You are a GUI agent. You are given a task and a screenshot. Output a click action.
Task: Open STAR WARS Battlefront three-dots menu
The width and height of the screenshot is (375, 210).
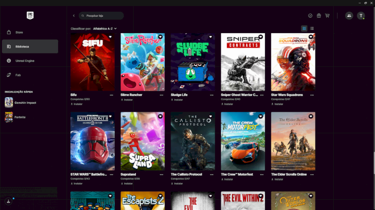(x=112, y=174)
